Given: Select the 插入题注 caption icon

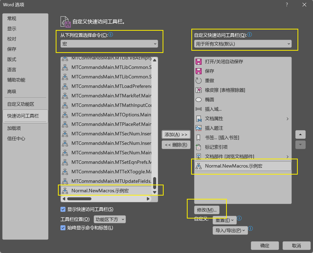Looking at the screenshot, I should (x=199, y=128).
